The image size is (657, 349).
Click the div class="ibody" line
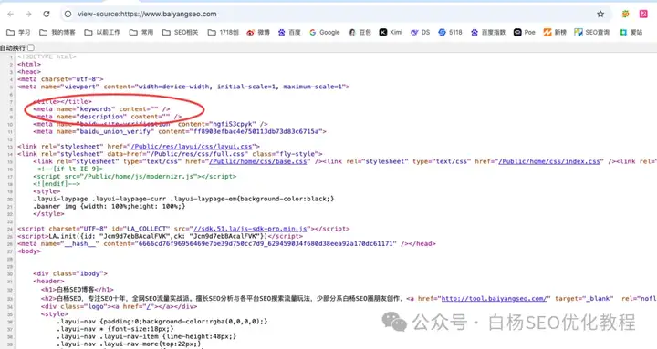70,273
